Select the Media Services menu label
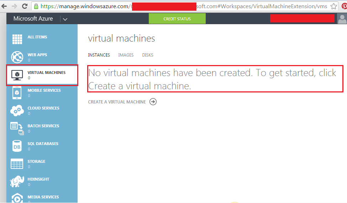The height and width of the screenshot is (203, 347). click(43, 197)
